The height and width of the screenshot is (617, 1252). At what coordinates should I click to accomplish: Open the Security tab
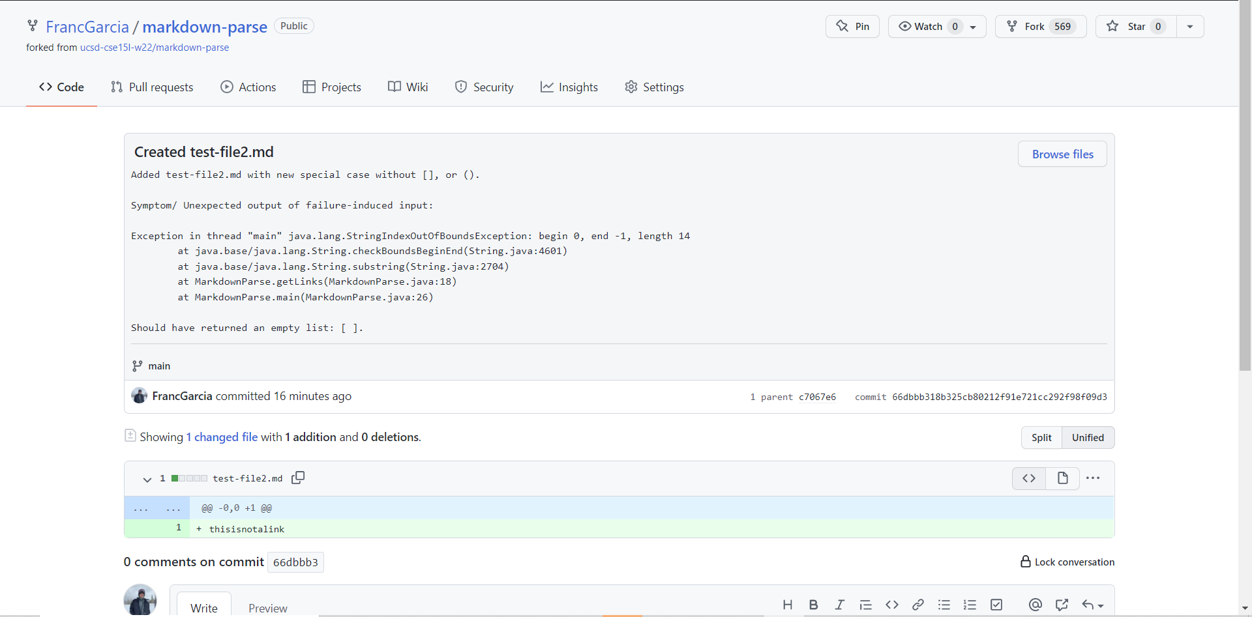484,87
